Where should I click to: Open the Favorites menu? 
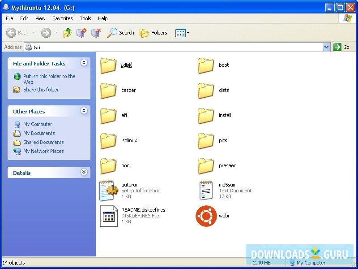point(62,18)
